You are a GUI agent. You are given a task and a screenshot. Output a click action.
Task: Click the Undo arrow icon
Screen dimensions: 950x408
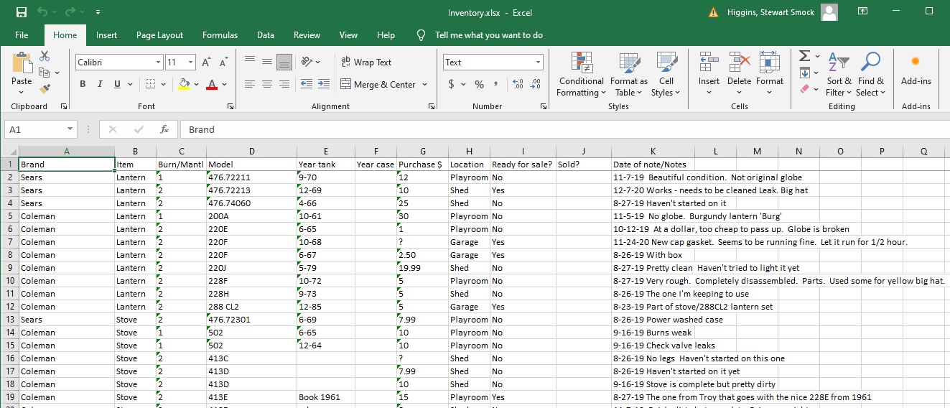pos(42,12)
